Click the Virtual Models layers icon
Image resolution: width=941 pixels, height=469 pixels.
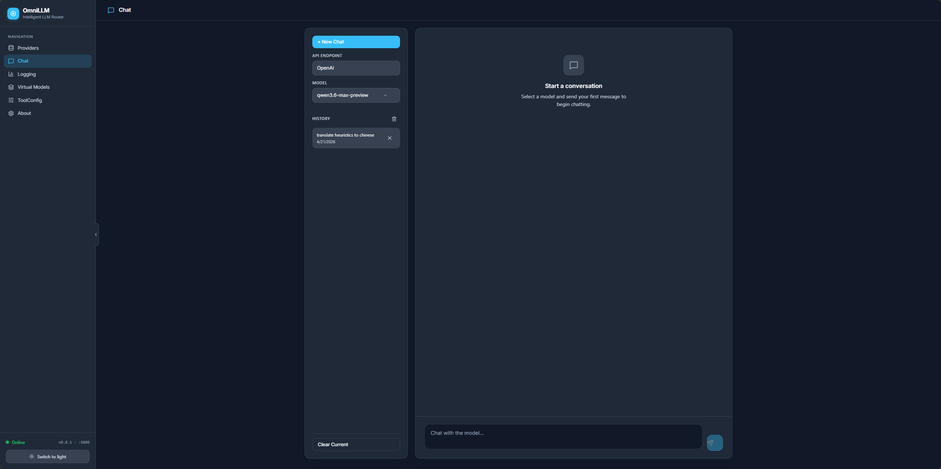pyautogui.click(x=11, y=87)
